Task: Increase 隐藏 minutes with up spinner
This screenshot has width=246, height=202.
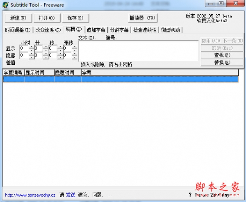Action: coord(46,54)
